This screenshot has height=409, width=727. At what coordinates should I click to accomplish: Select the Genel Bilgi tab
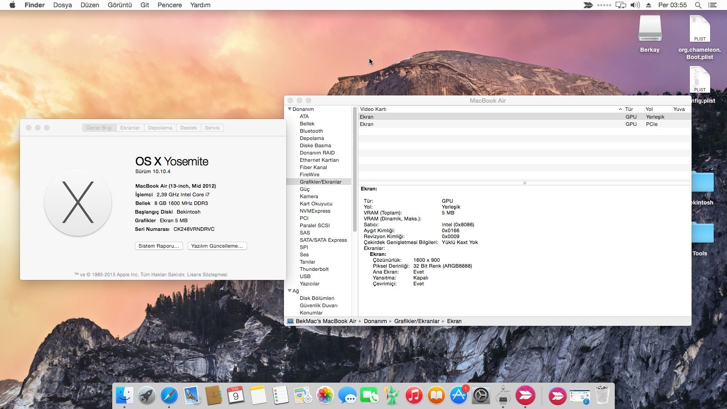[x=99, y=128]
